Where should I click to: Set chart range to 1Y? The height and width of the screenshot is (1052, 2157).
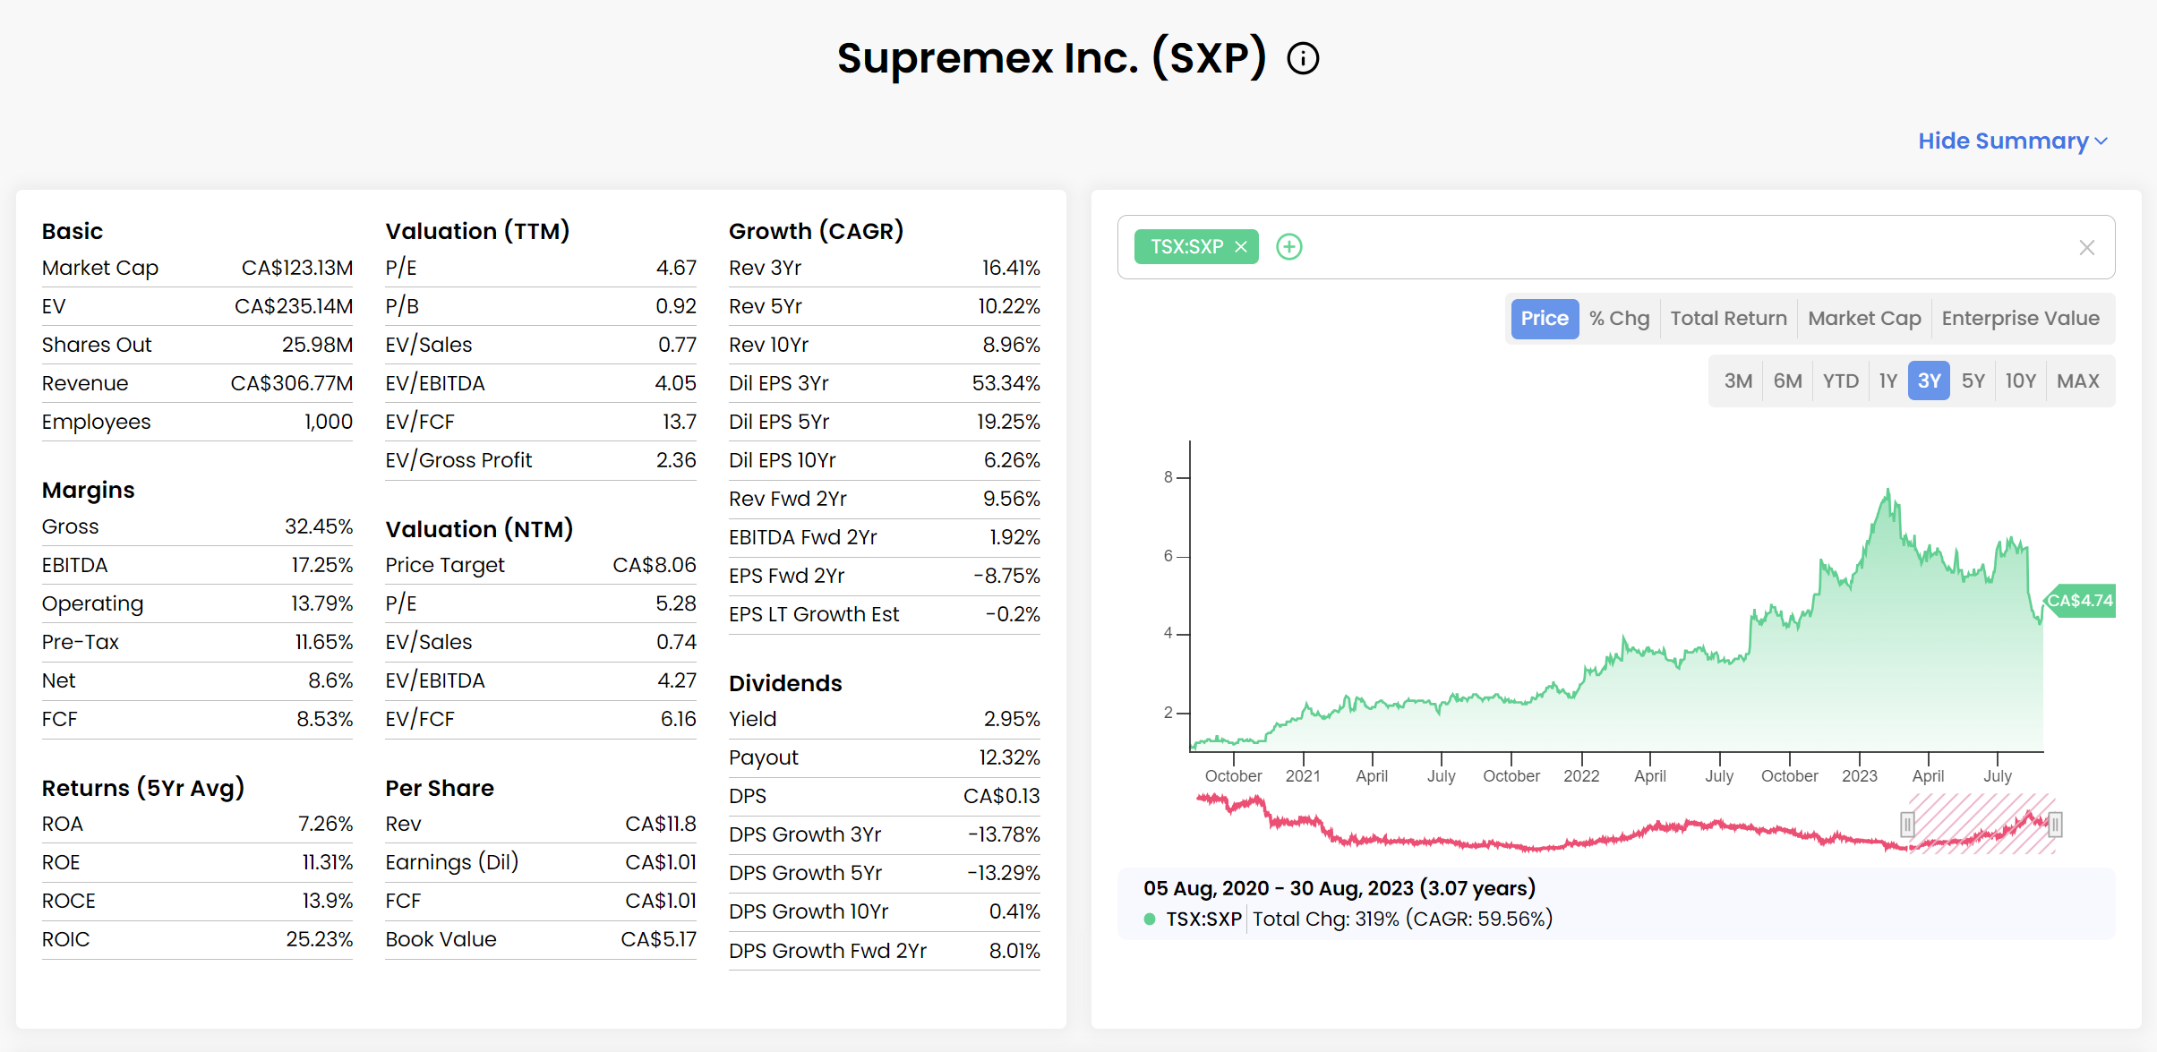coord(1888,381)
